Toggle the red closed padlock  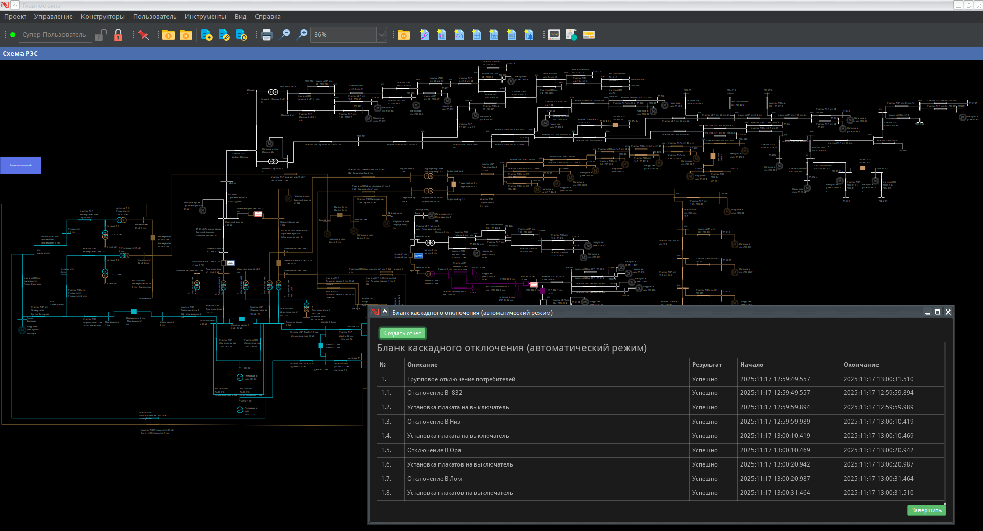click(x=118, y=35)
